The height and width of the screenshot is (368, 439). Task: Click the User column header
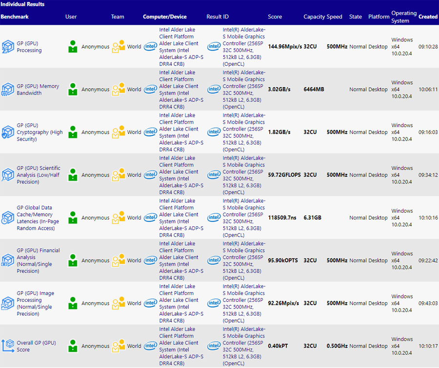71,17
